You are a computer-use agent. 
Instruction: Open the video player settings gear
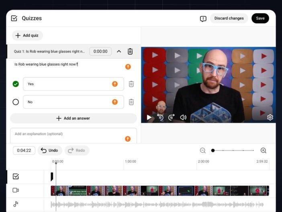[x=270, y=117]
